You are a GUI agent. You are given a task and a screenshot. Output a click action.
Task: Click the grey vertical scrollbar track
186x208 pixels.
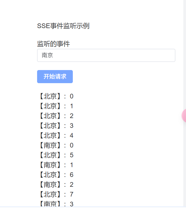pyautogui.click(x=185, y=104)
